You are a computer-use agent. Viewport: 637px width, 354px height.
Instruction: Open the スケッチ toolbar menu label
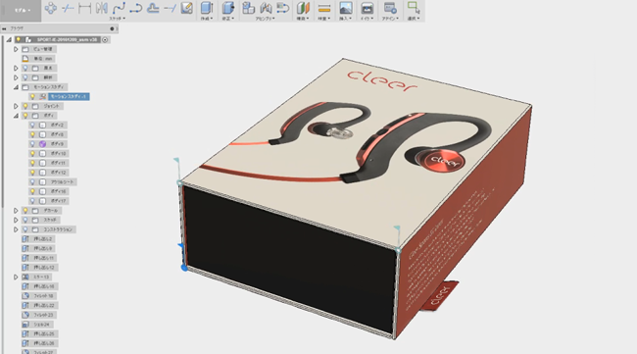click(x=117, y=19)
